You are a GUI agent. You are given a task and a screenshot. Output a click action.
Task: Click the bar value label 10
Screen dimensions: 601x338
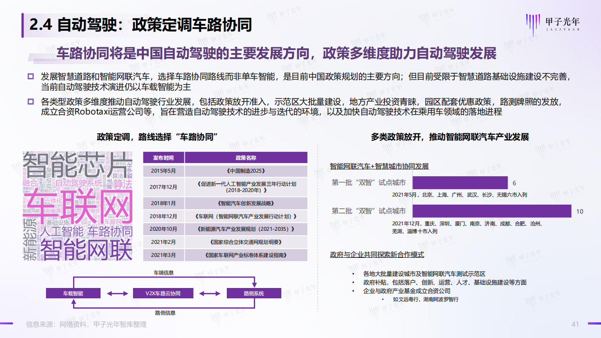click(580, 211)
